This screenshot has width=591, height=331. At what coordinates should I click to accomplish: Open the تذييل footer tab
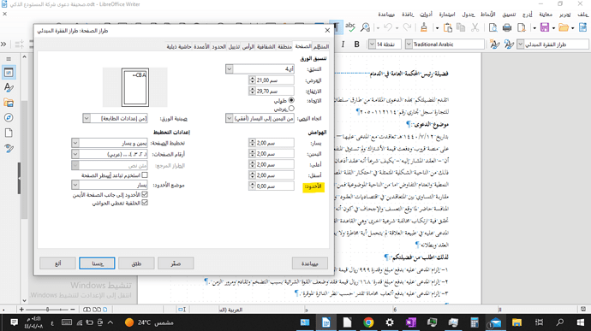click(x=234, y=47)
